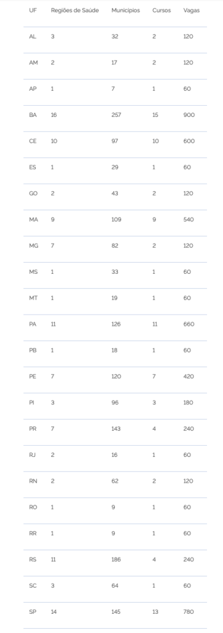Click the BA row's 900 vagas value

(x=189, y=114)
